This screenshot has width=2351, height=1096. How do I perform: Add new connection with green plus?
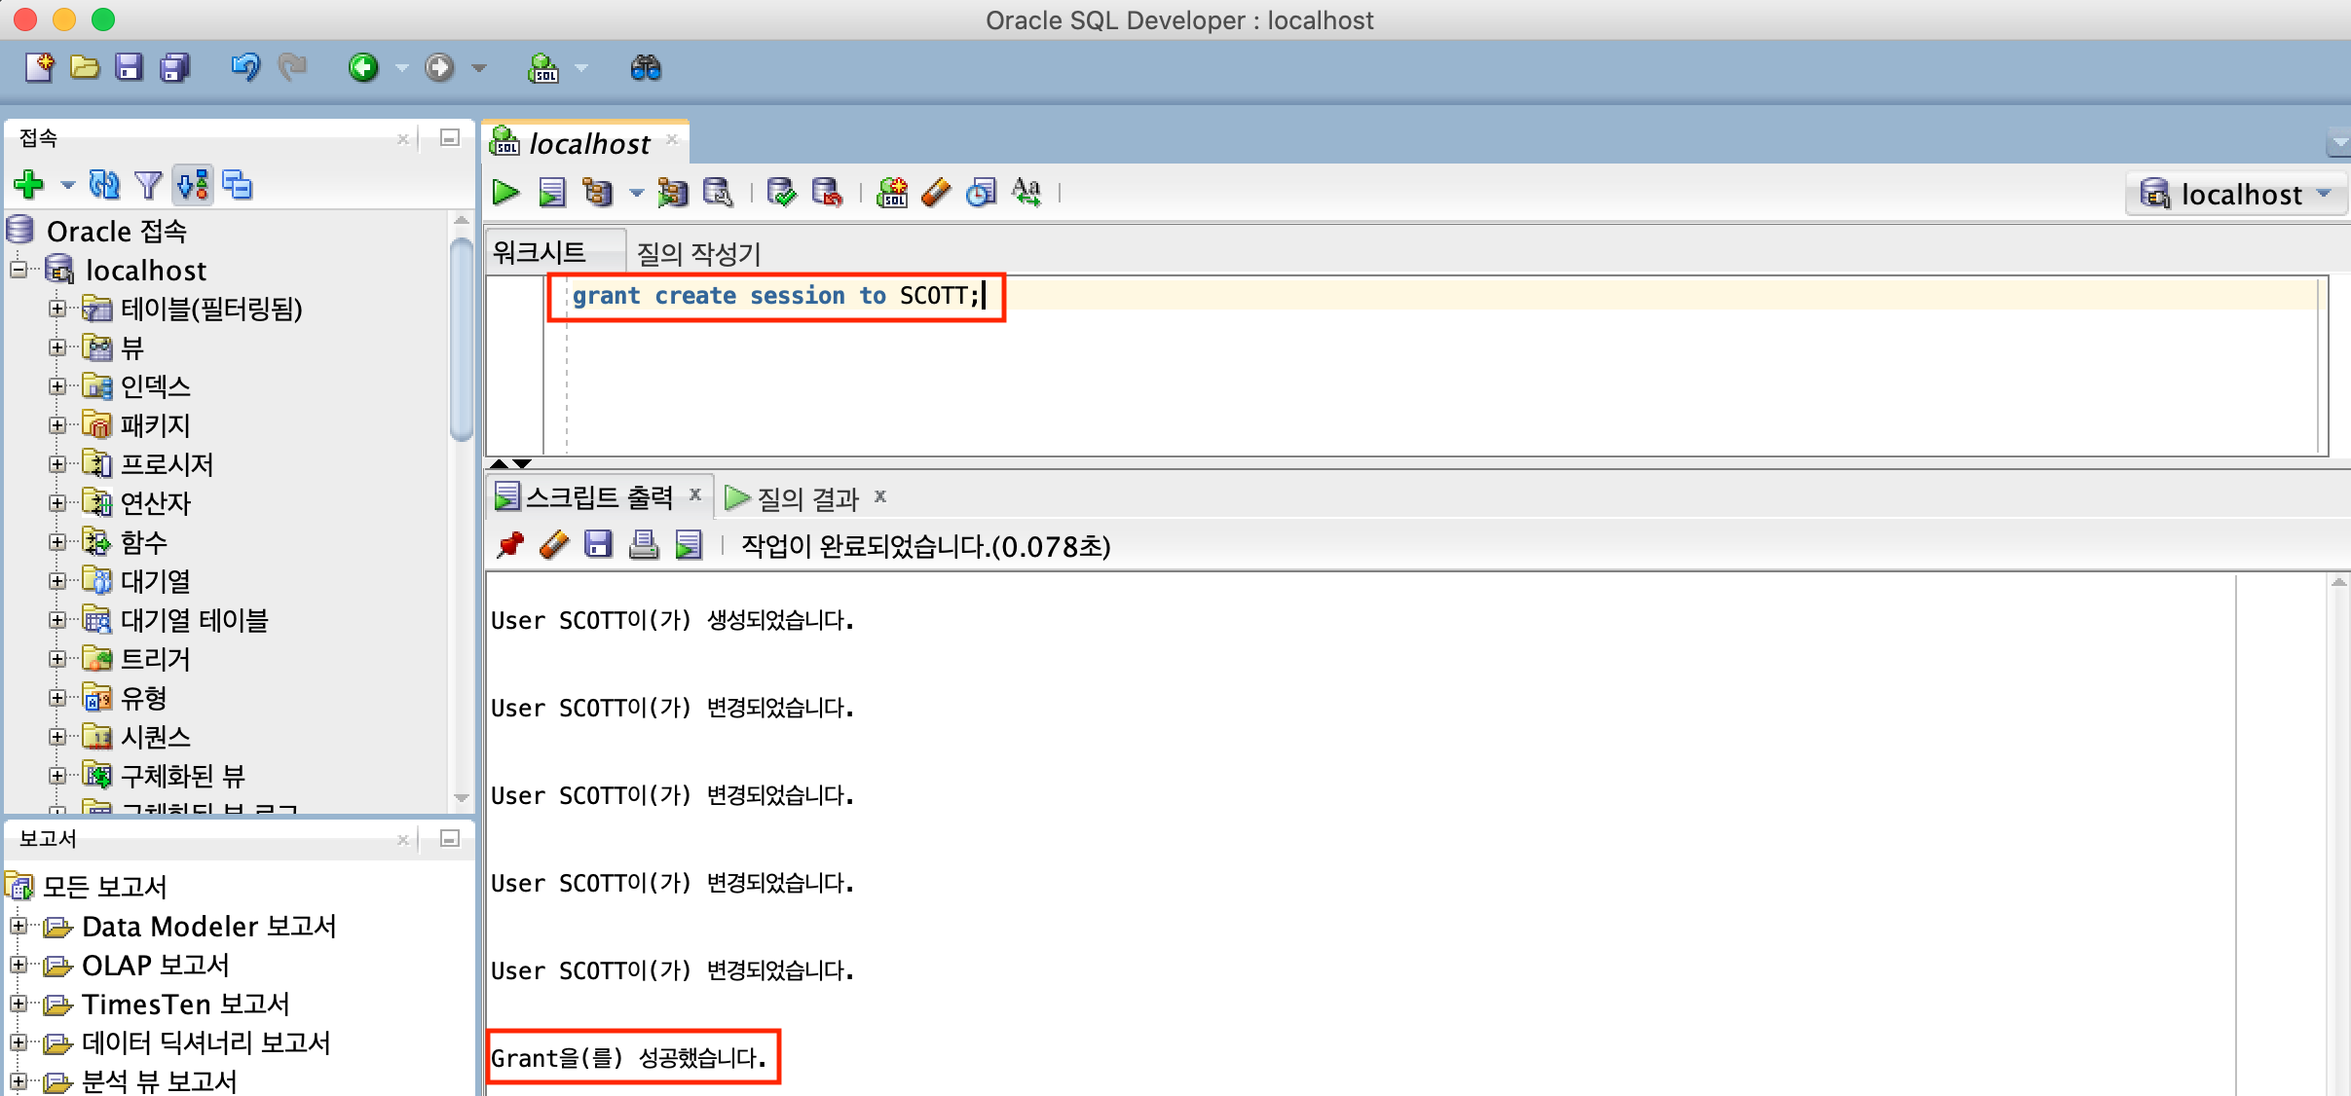pos(28,184)
